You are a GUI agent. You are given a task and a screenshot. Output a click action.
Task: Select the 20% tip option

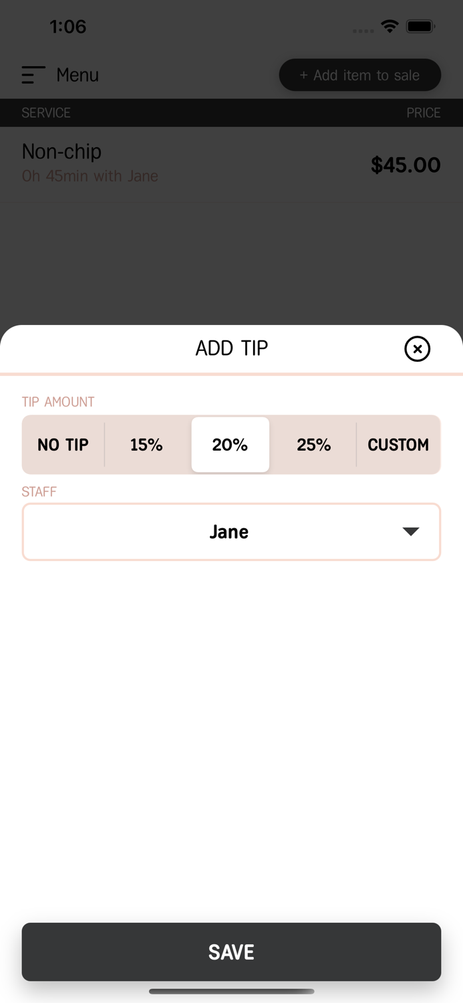coord(230,445)
